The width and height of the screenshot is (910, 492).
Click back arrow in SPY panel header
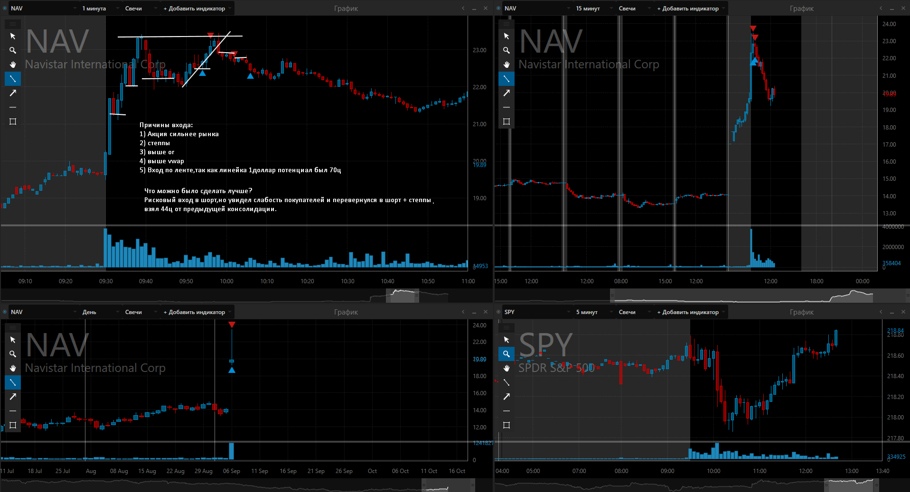(x=881, y=312)
